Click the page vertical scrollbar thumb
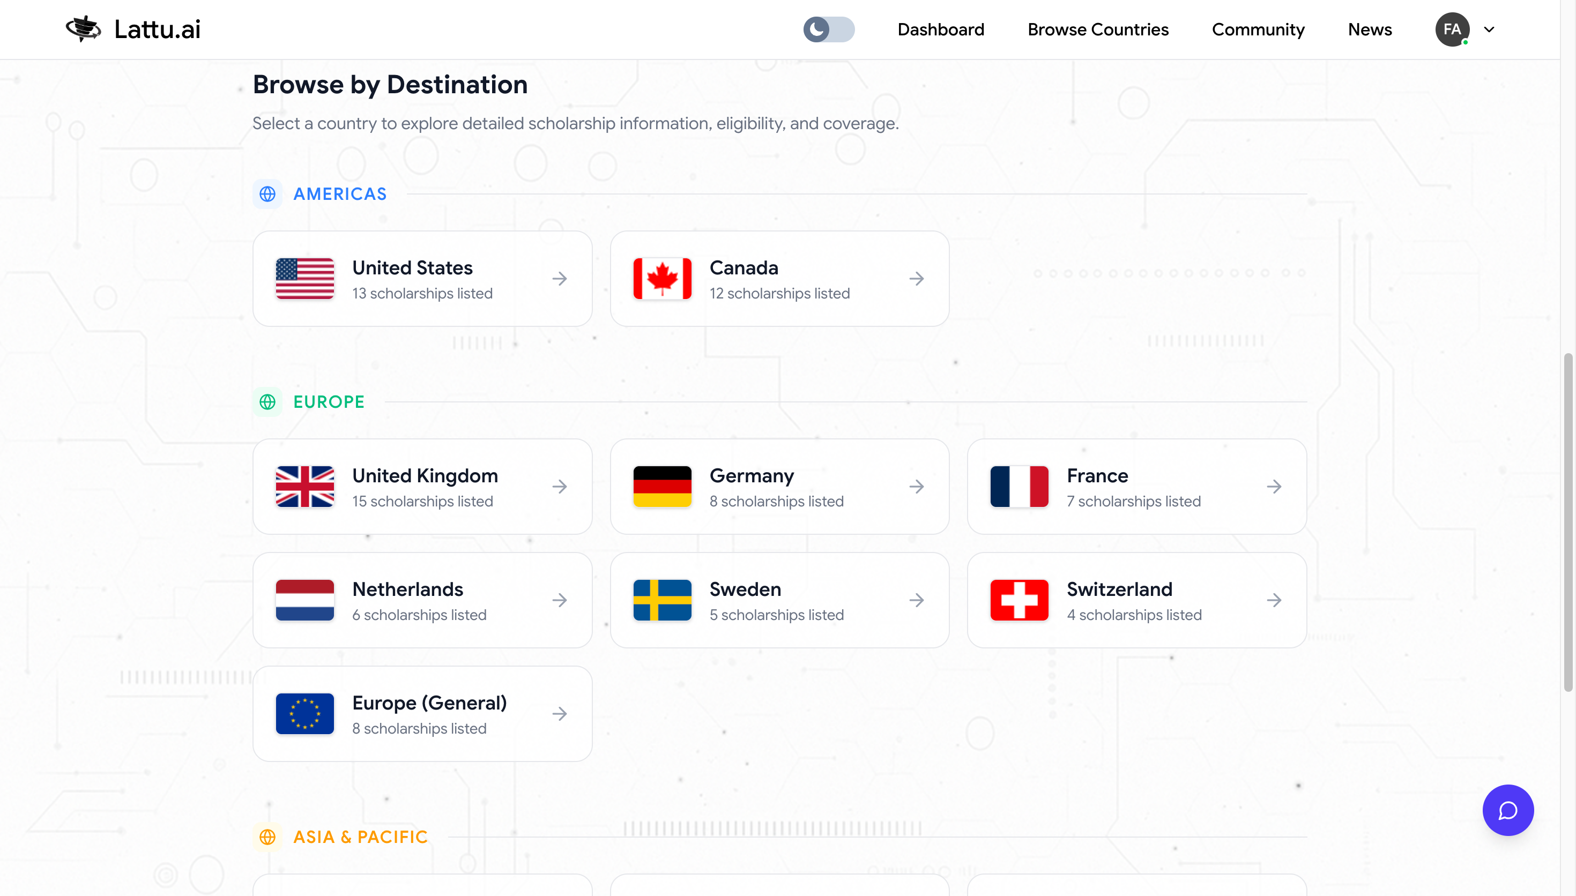The image size is (1576, 896). [1567, 523]
